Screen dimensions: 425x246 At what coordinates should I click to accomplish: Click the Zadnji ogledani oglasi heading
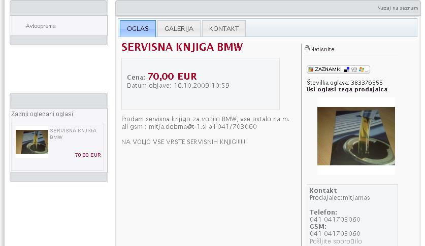(43, 114)
